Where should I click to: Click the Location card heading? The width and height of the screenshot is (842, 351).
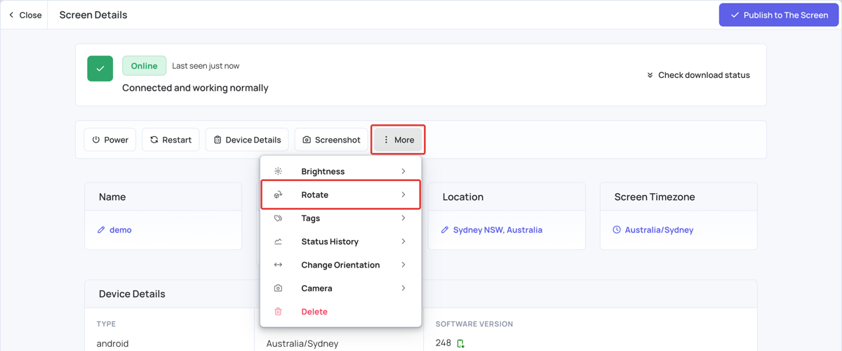pyautogui.click(x=463, y=197)
